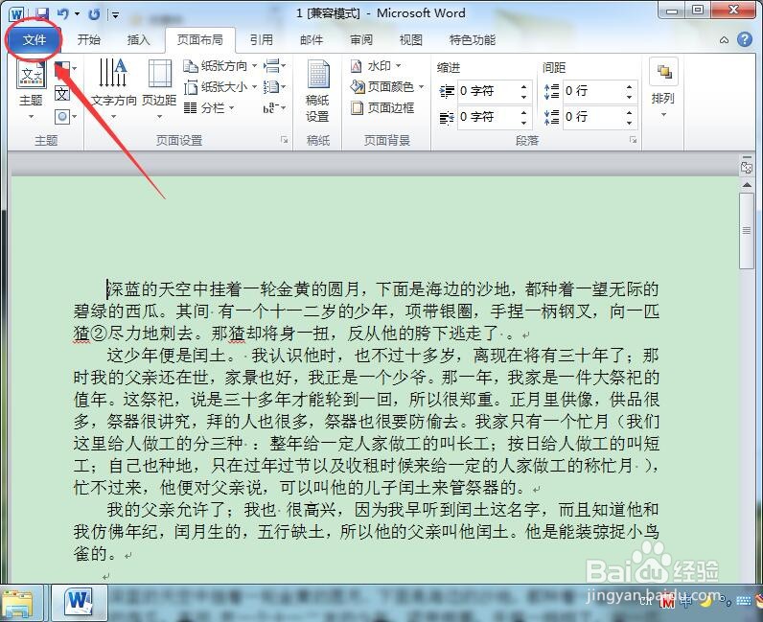Viewport: 763px width, 622px height.
Task: Decrease spacing after with down stepper
Action: tap(629, 122)
